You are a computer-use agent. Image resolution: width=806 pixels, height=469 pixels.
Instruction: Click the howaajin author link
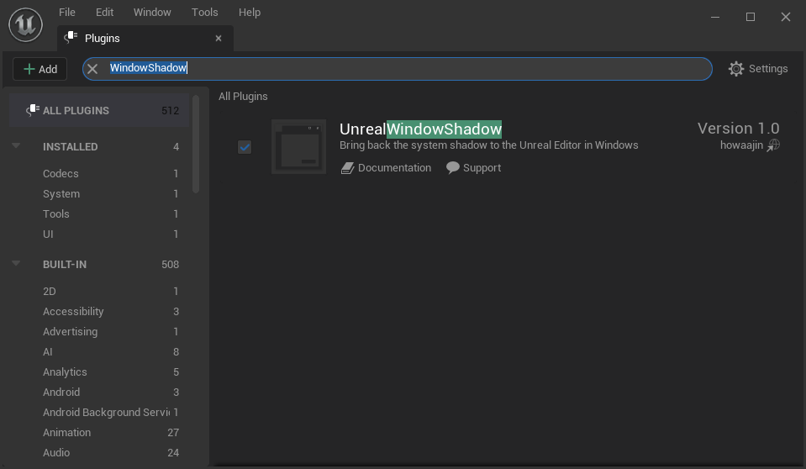741,145
